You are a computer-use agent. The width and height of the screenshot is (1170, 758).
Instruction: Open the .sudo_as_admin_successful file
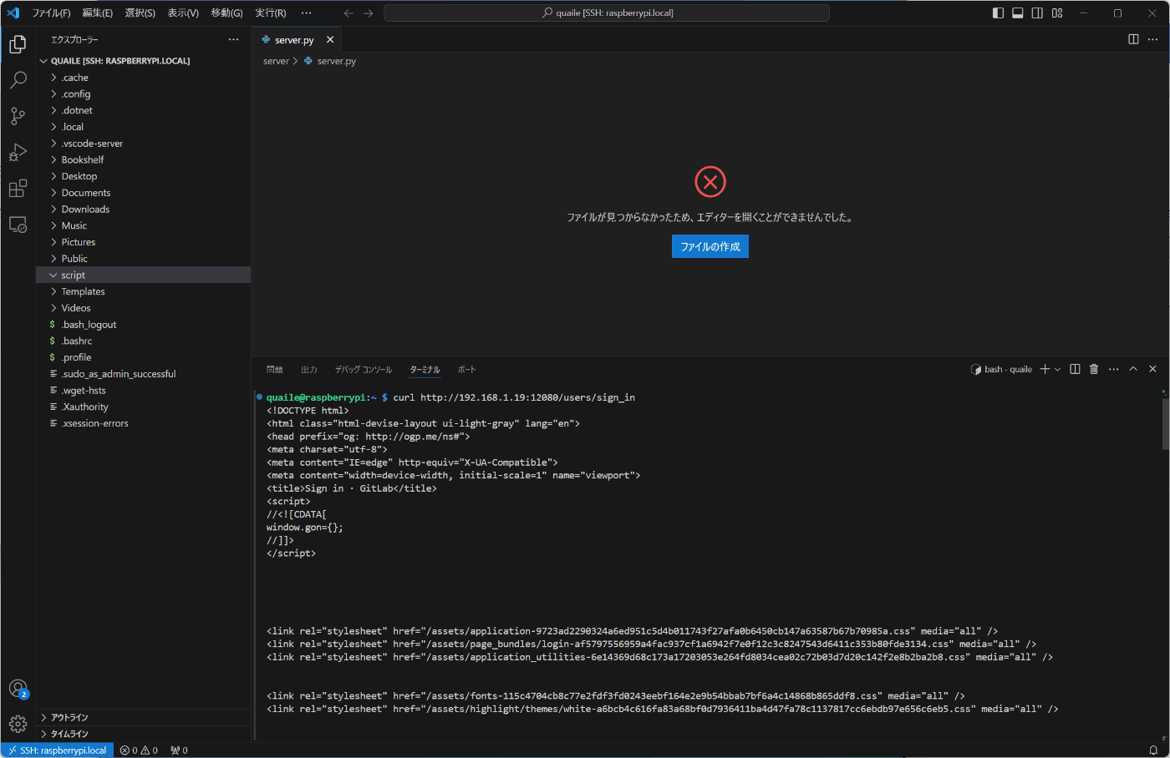(144, 374)
